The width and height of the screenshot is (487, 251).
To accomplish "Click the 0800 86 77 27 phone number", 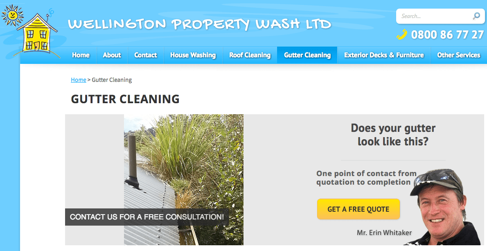I will coord(447,34).
